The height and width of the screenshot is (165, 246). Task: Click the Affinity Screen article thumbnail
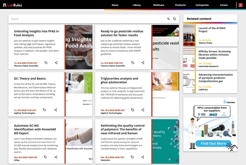pos(189,59)
